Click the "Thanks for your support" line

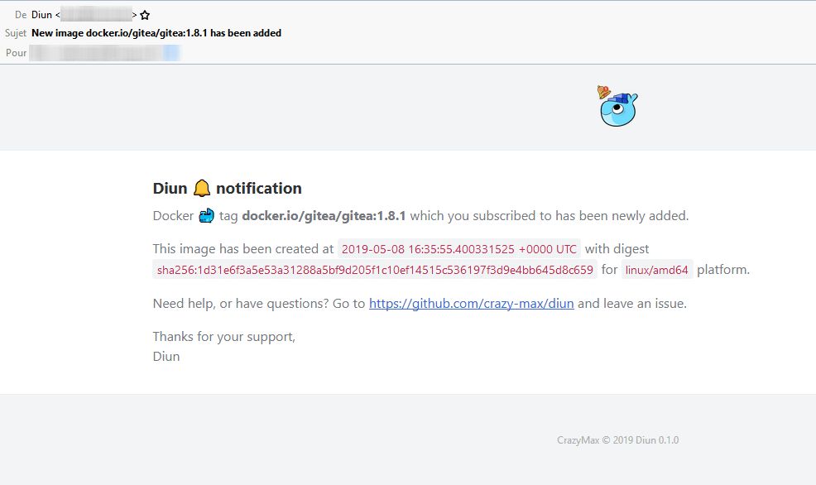tap(223, 337)
